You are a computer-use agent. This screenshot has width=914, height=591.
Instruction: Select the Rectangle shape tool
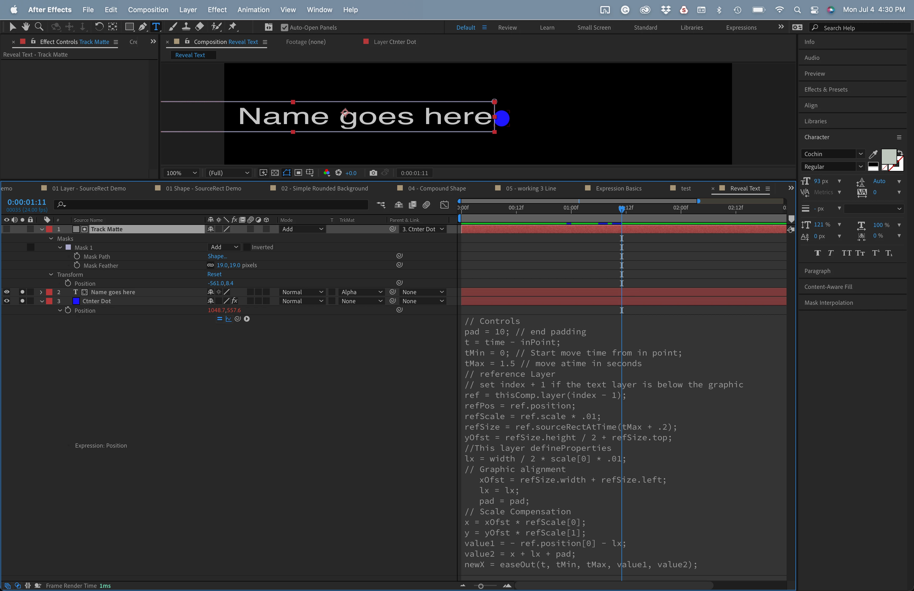click(x=129, y=26)
